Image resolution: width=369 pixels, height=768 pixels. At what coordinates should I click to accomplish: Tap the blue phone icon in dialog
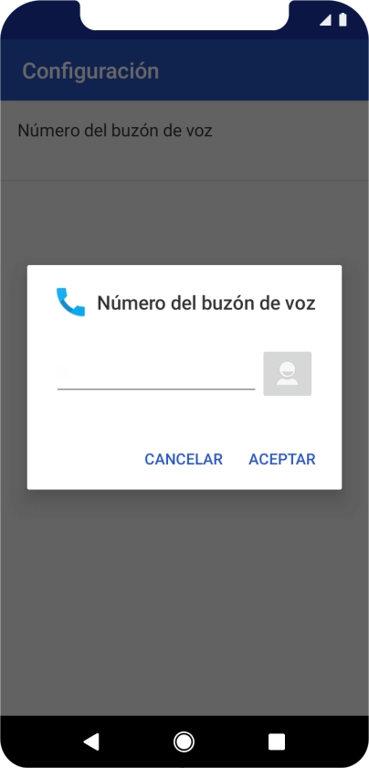pyautogui.click(x=70, y=303)
